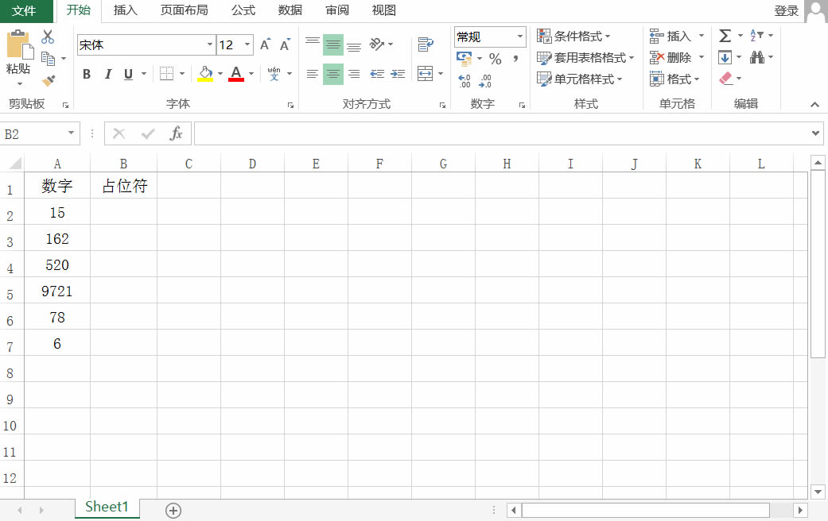828x521 pixels.
Task: Apply cell borders icon
Action: tap(166, 74)
